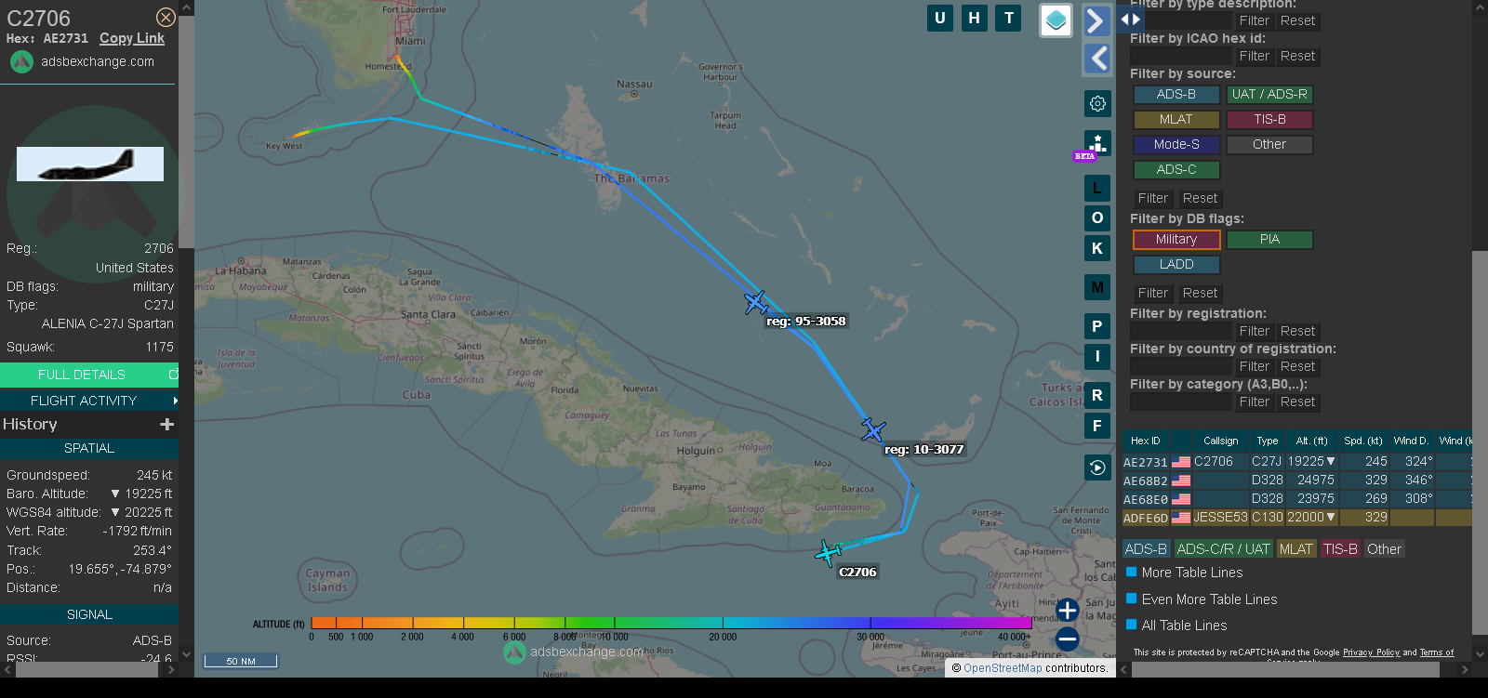Open the OpenStreetMap contributors link
Screen dimensions: 1488x698
(1003, 667)
